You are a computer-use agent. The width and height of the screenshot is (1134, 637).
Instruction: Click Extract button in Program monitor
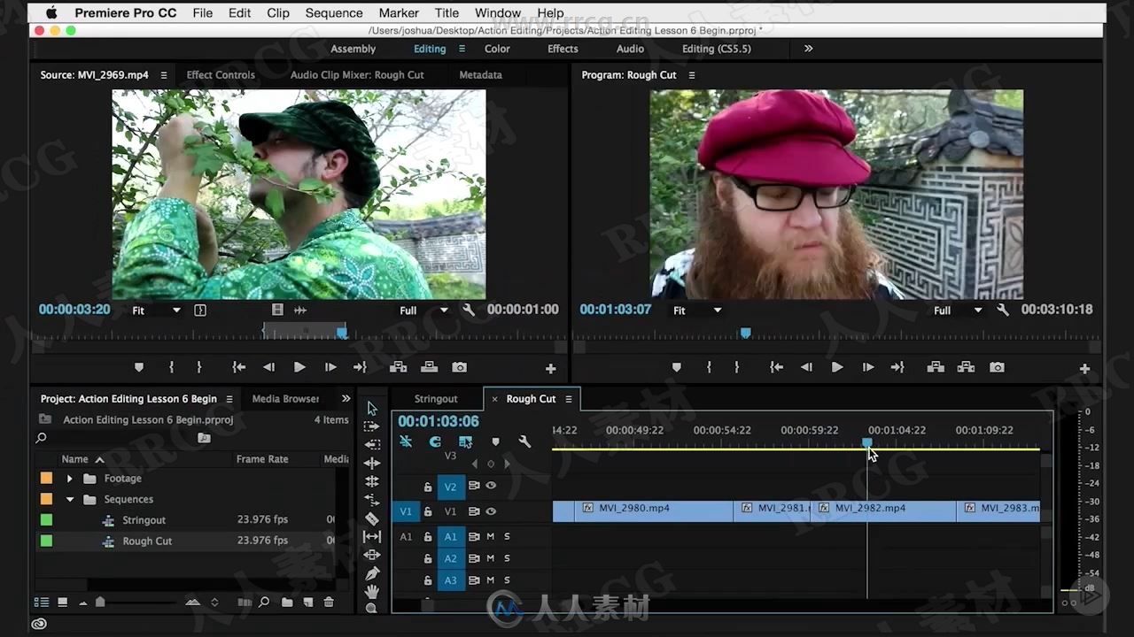click(966, 367)
